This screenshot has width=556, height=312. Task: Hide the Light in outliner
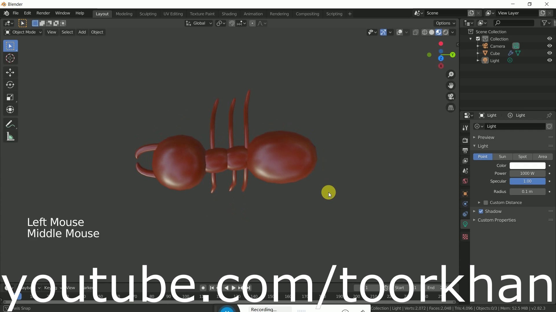[550, 60]
